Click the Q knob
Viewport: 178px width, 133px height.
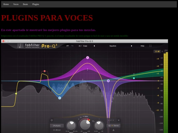tap(99, 125)
